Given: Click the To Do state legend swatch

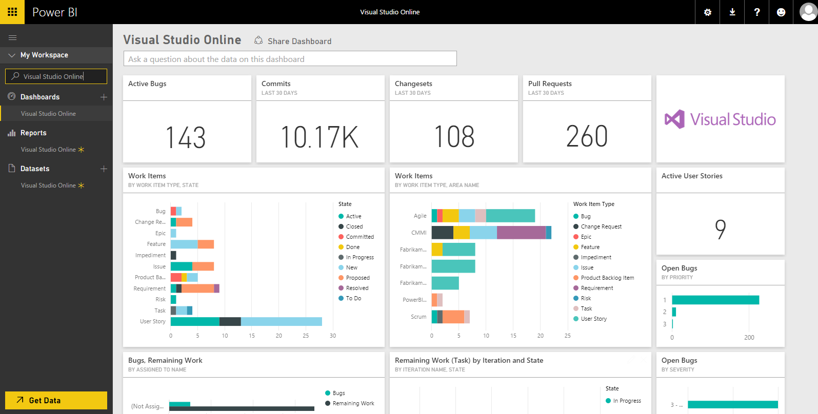Looking at the screenshot, I should click(x=341, y=298).
